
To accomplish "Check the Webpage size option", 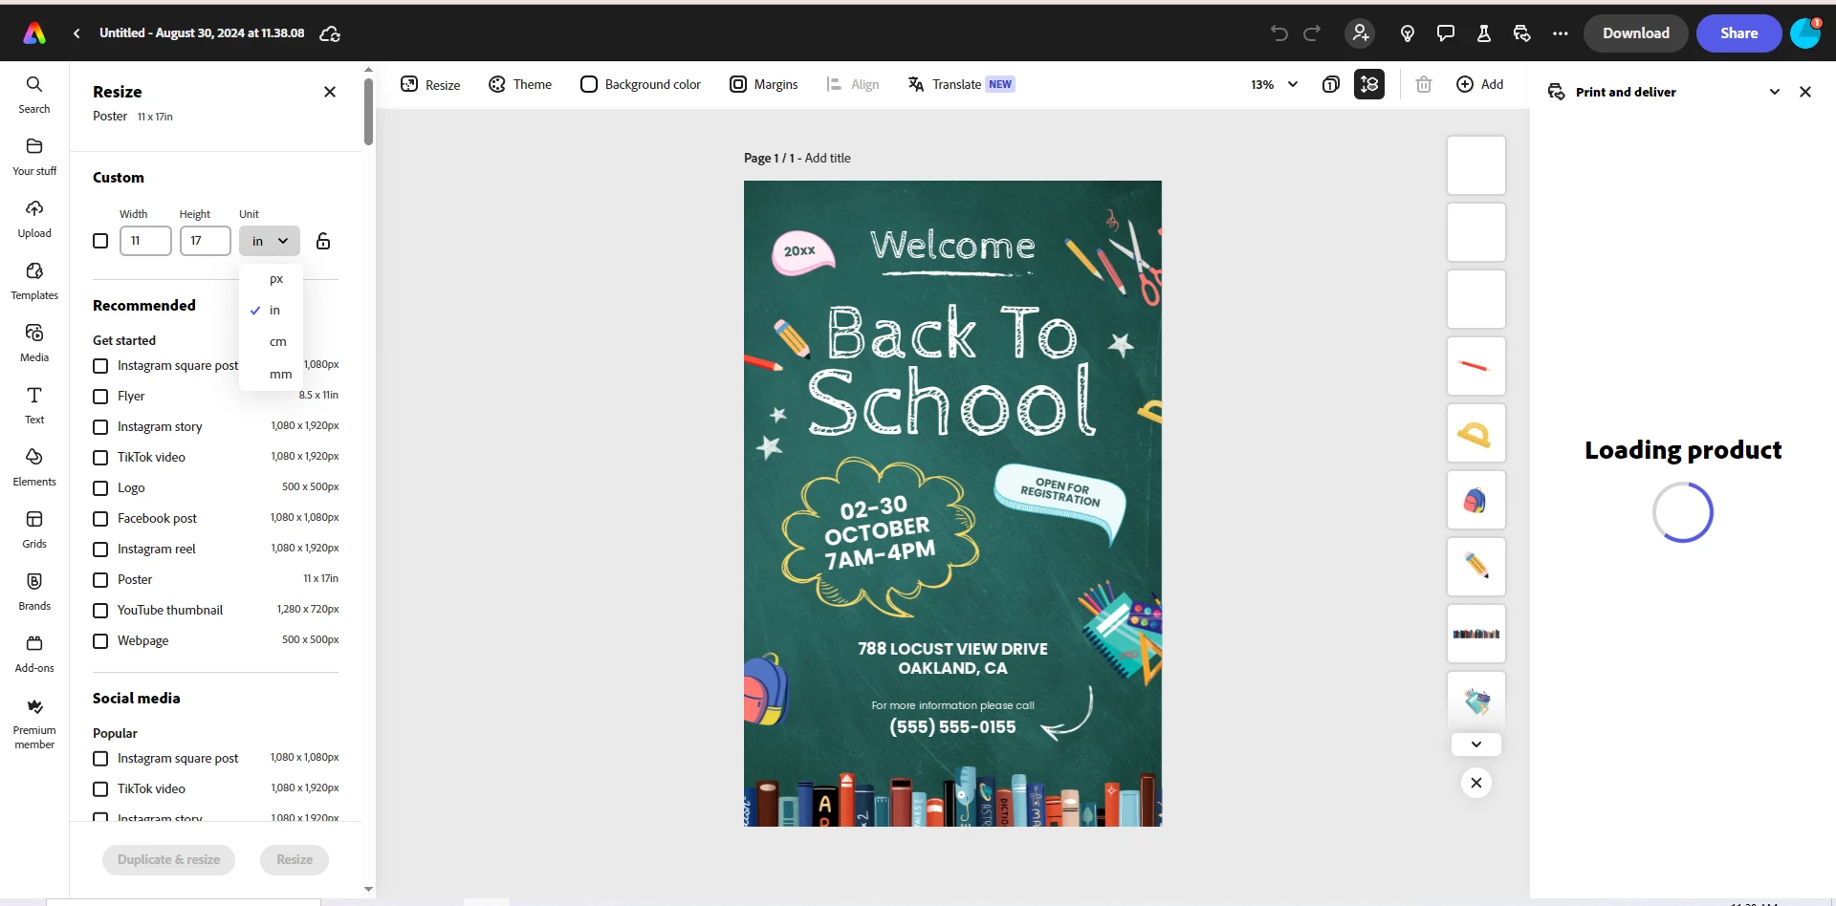I will pos(100,641).
